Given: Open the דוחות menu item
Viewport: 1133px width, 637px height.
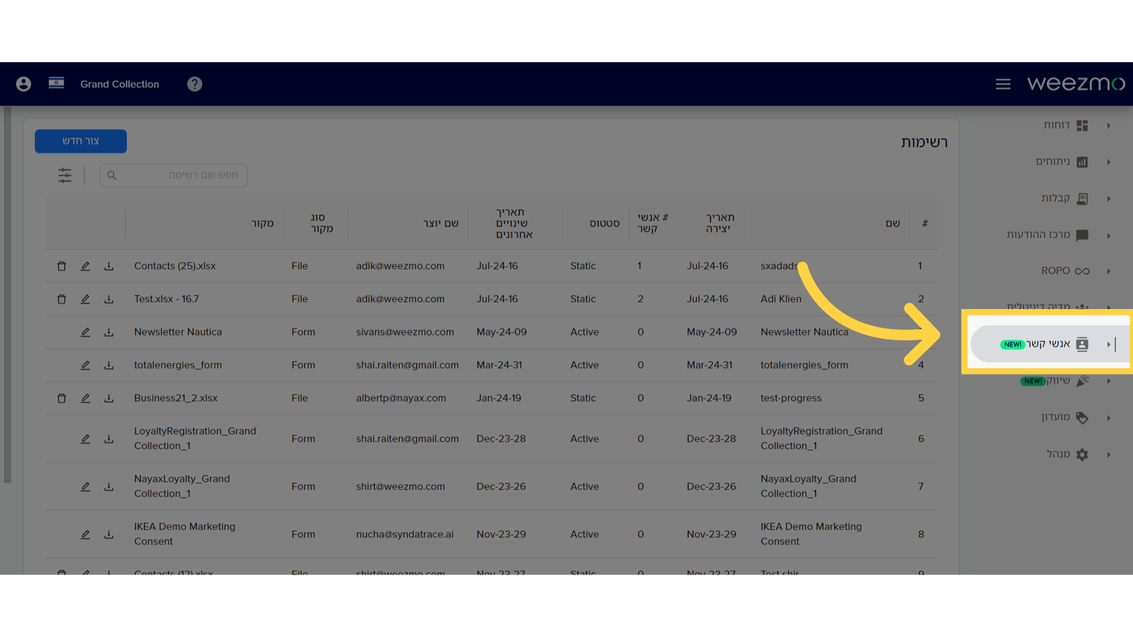Looking at the screenshot, I should pos(1066,125).
